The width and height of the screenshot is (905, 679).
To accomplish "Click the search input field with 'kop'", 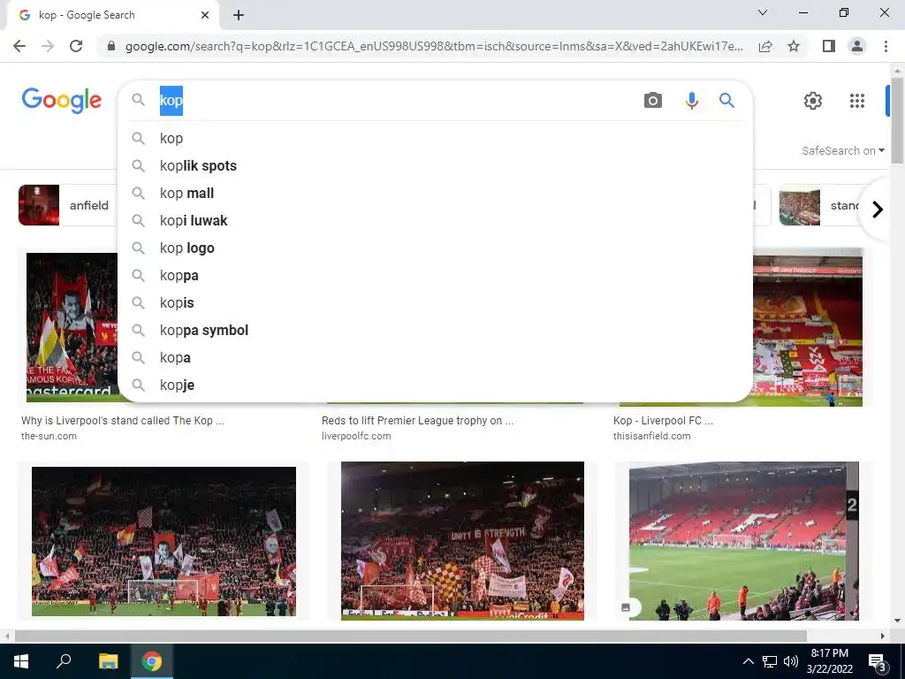I will point(395,101).
